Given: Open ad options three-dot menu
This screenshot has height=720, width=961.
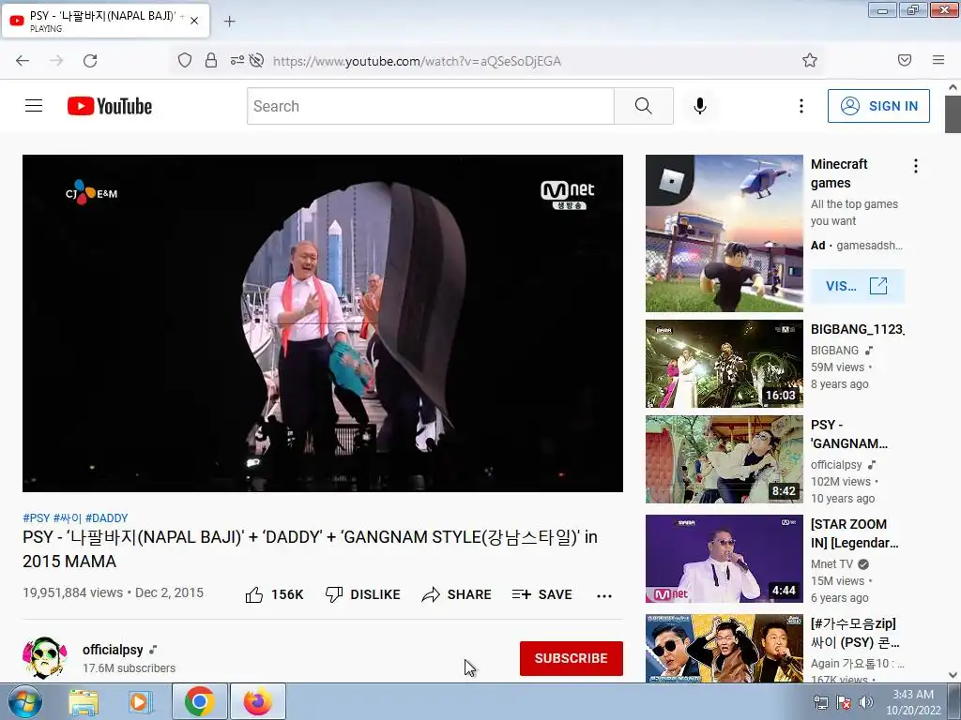Looking at the screenshot, I should 916,166.
